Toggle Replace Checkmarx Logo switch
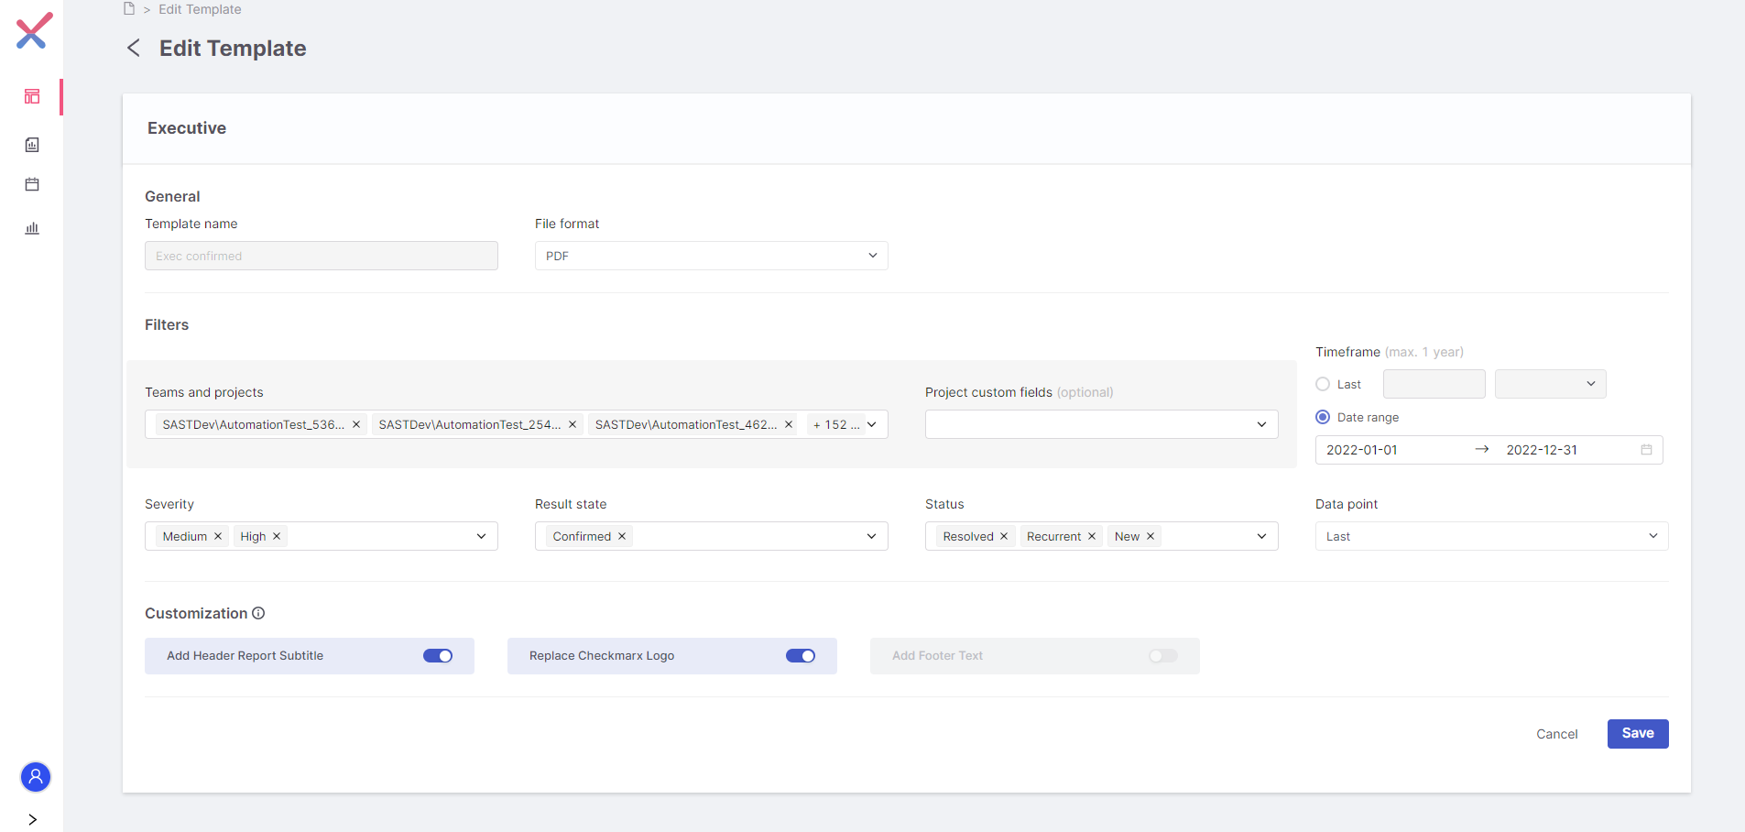This screenshot has height=832, width=1745. click(801, 656)
